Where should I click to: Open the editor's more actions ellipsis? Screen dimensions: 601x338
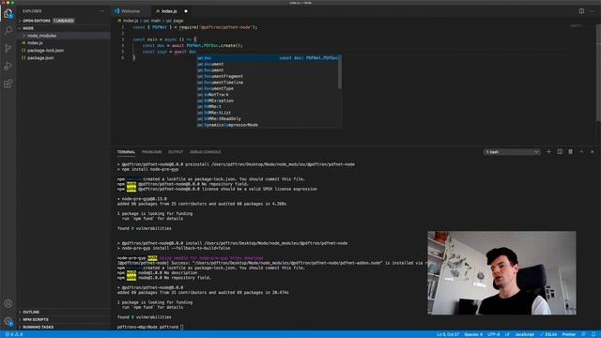(x=593, y=11)
